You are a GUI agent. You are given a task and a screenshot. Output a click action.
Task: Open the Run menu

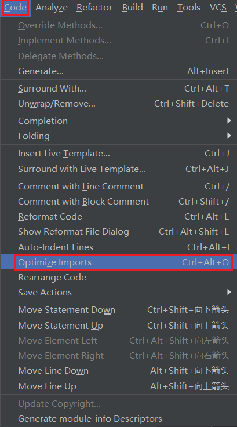[160, 8]
